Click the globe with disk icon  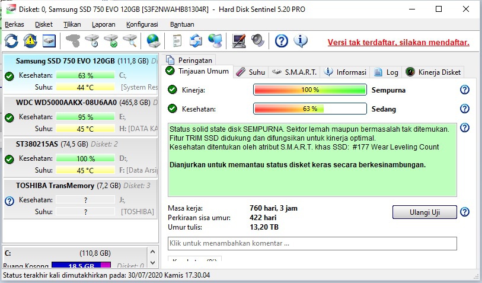153,41
